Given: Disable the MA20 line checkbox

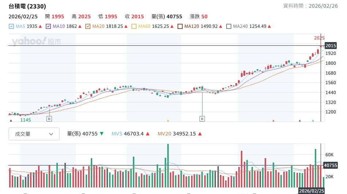Looking at the screenshot, I should click(88, 26).
